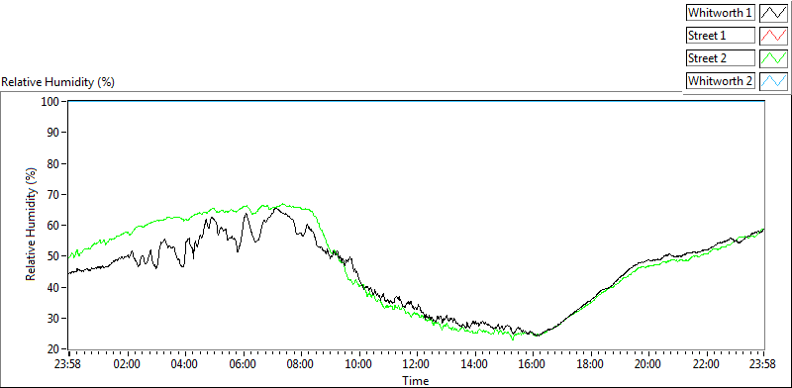Click the Street 1 red plot icon
Viewport: 792px width, 388px height.
tap(774, 36)
